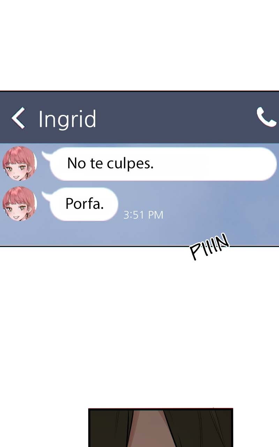Open the dark comic panel thumbnail below
Viewport: 279px width, 447px height.
point(160,427)
